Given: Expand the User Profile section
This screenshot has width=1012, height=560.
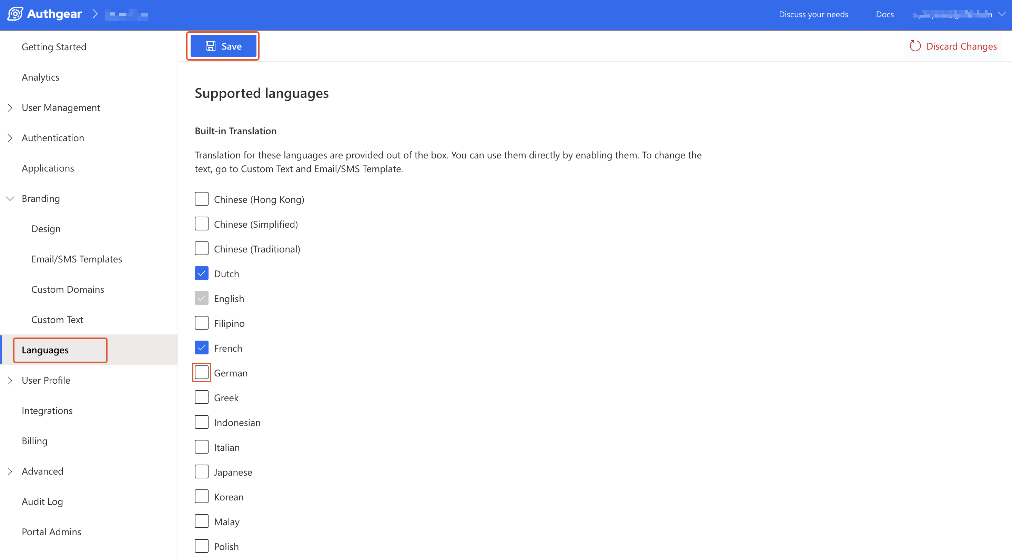Looking at the screenshot, I should tap(10, 380).
